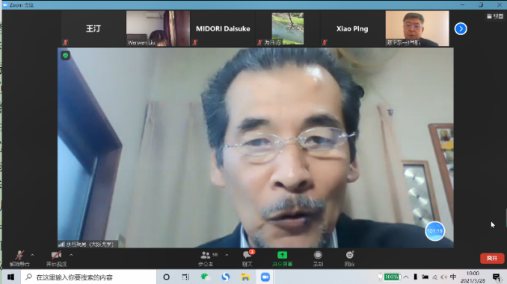Select the Wenwen Liu video thumbnail
Screen dimensions: 507x284
[x=158, y=28]
